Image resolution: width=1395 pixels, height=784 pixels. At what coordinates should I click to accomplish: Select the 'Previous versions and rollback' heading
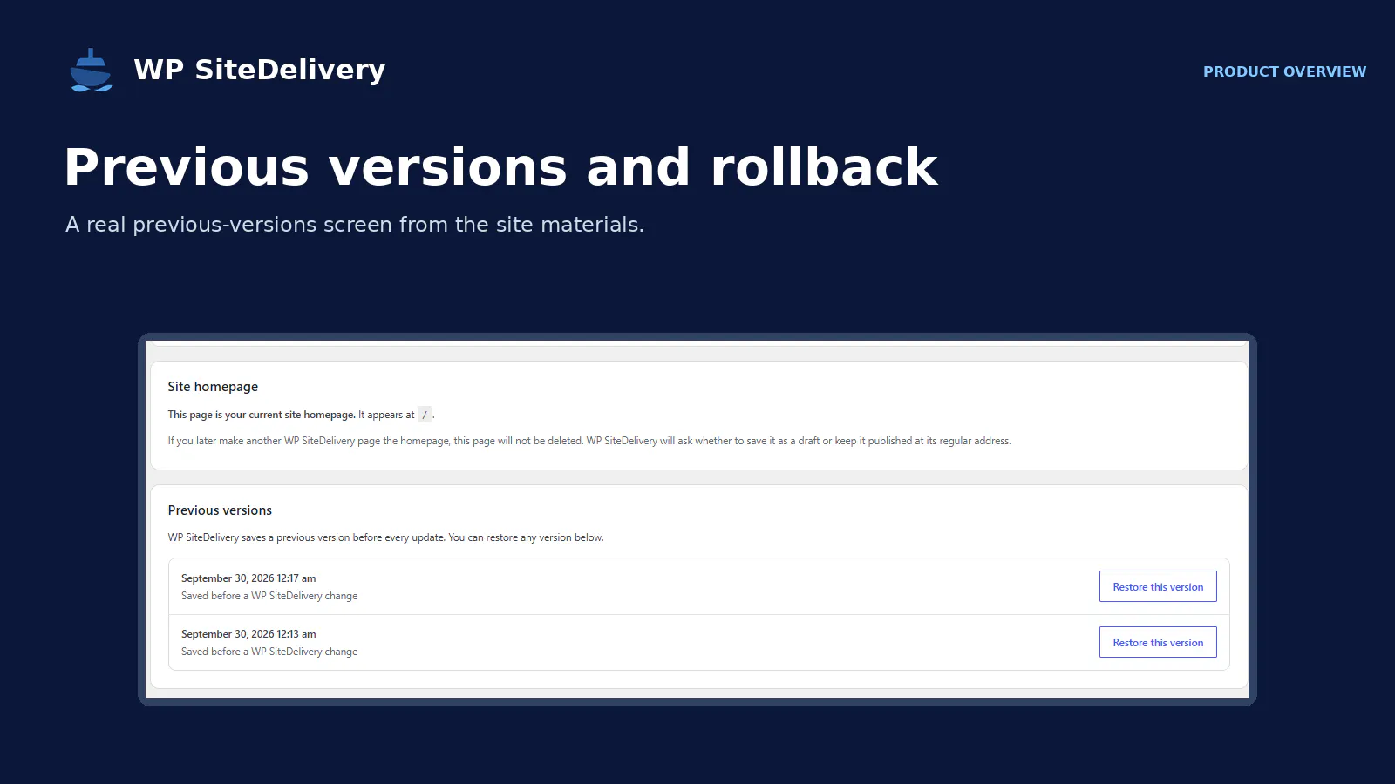(x=500, y=167)
